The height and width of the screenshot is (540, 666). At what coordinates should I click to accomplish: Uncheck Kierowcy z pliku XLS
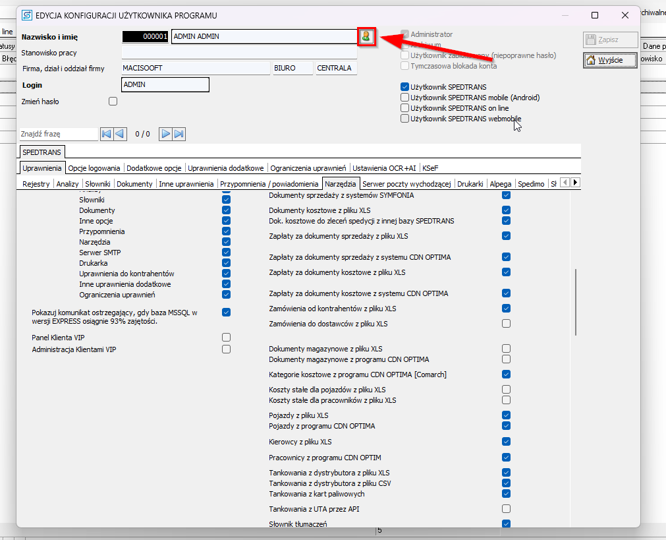(x=507, y=442)
